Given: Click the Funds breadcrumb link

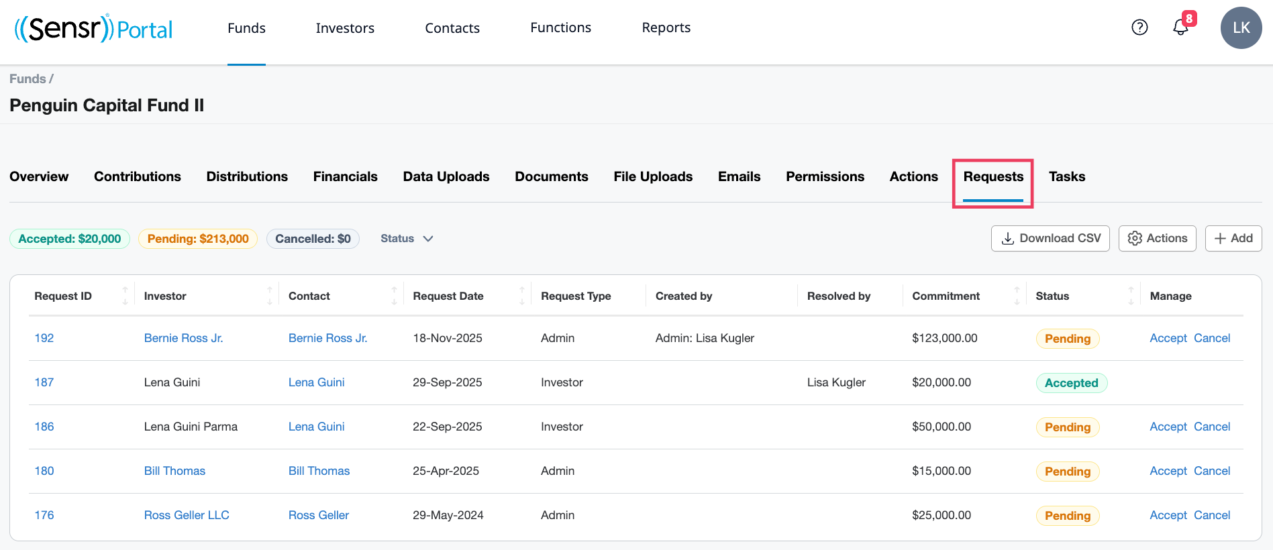Looking at the screenshot, I should pos(28,79).
